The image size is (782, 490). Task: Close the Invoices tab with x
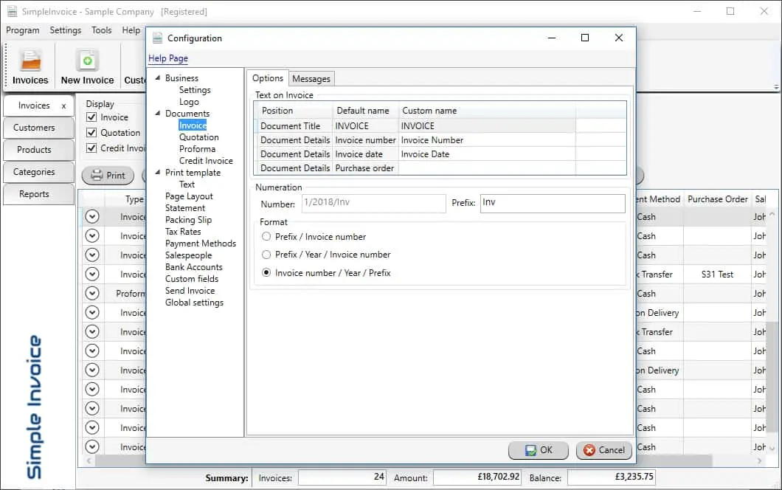(63, 106)
